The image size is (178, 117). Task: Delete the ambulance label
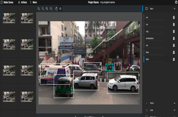pyautogui.click(x=174, y=38)
